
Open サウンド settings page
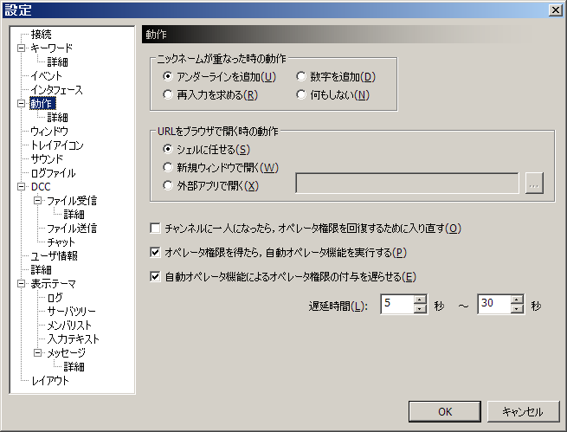(x=47, y=159)
